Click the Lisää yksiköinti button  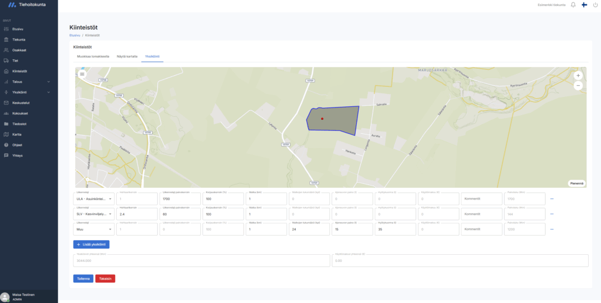click(x=91, y=244)
